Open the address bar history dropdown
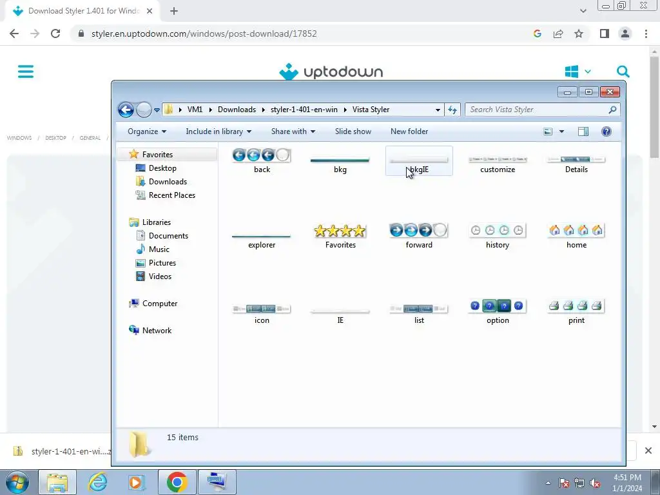Viewport: 660px width, 495px height. pyautogui.click(x=438, y=110)
